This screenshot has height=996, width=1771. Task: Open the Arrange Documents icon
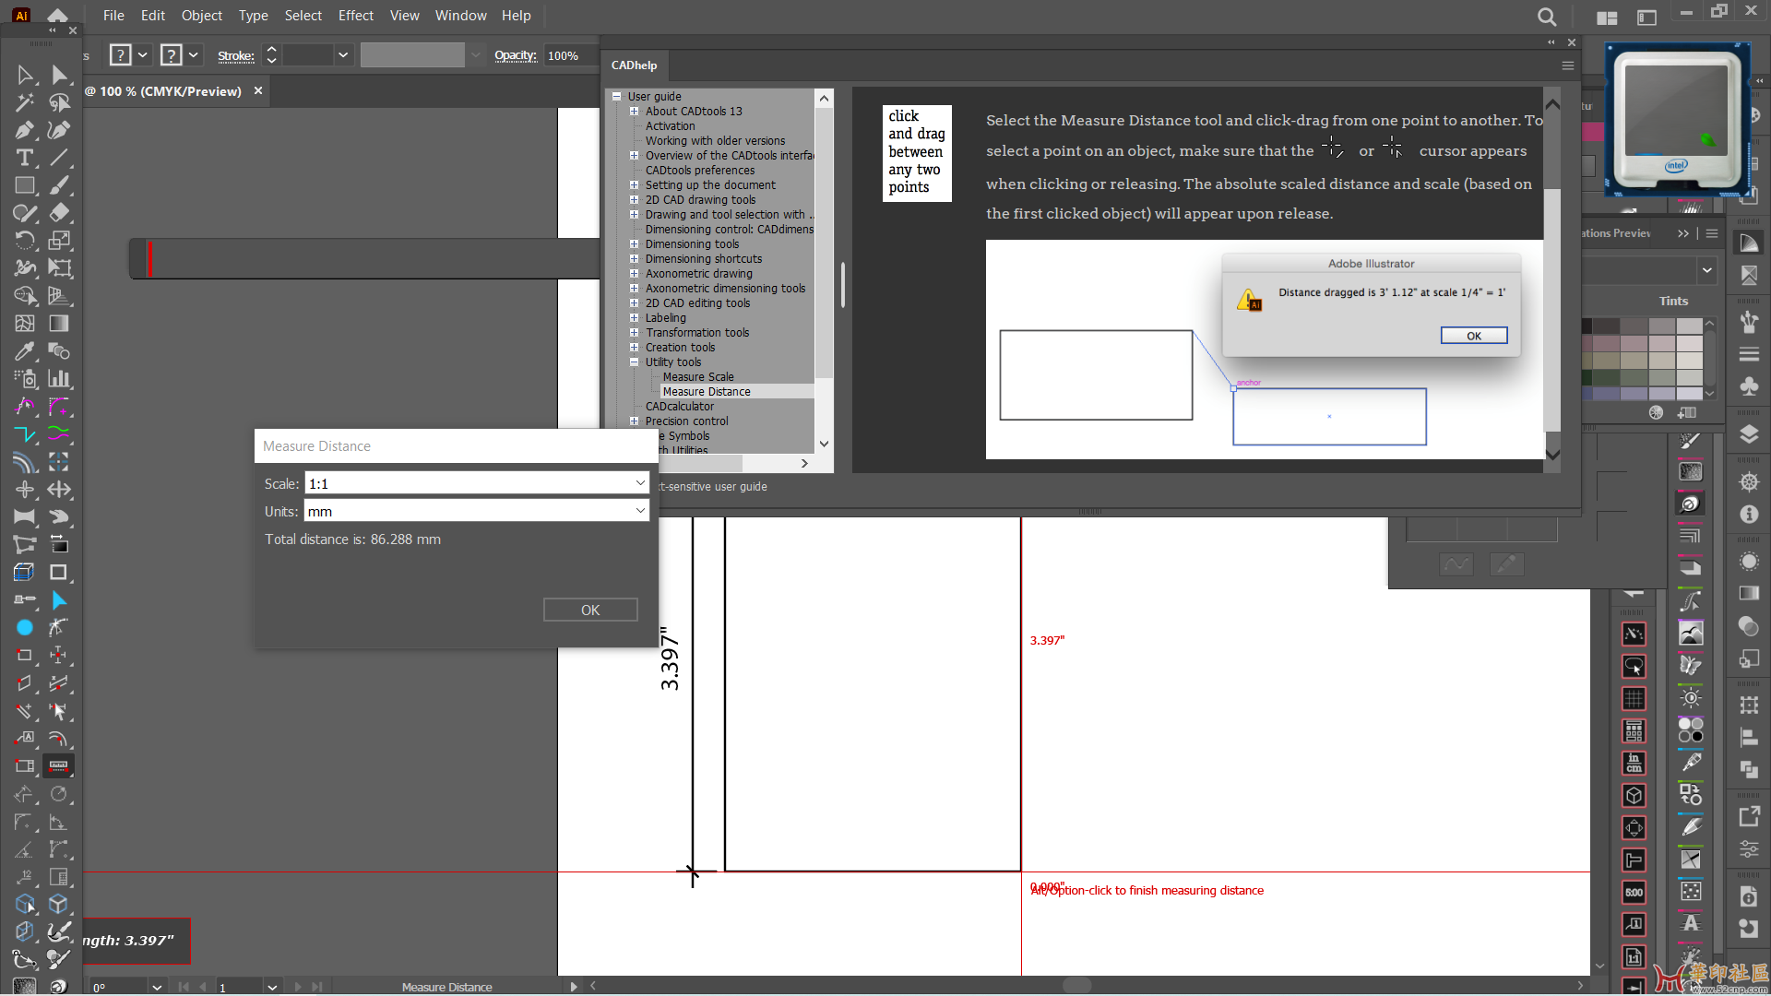1607,18
